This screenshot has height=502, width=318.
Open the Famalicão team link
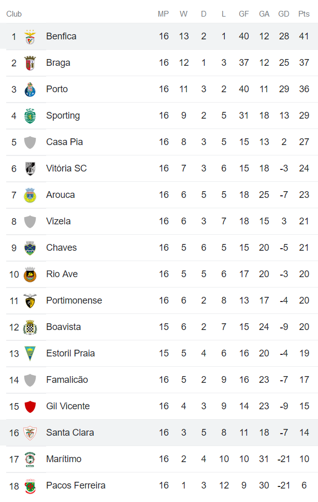67,380
